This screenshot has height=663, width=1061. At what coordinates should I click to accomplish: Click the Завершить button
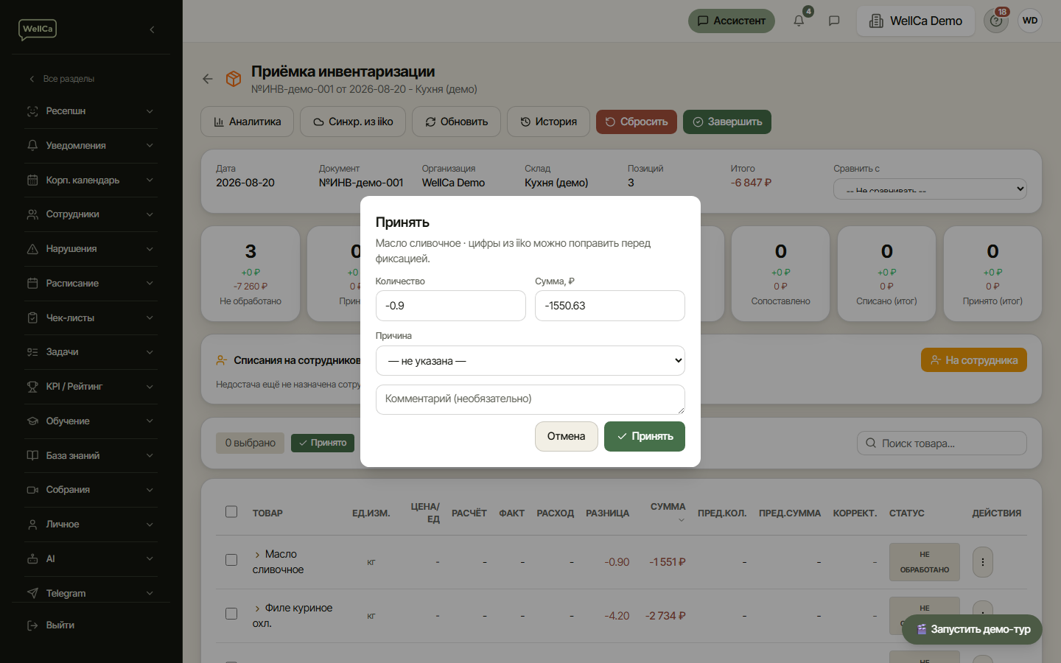[x=727, y=122]
